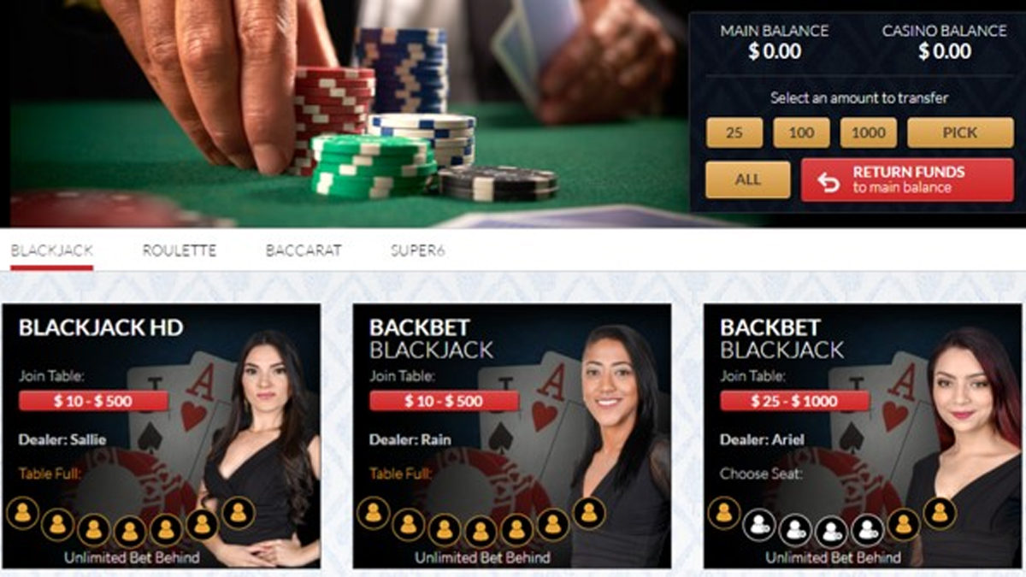
Task: Click the return arrow icon in Return Funds
Action: tap(828, 180)
